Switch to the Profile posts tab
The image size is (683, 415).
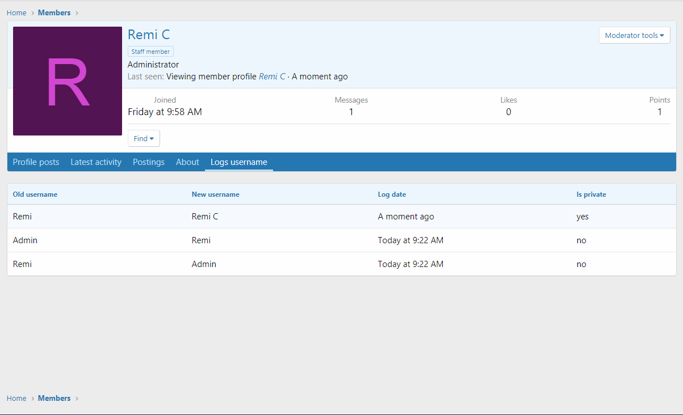[x=36, y=162]
